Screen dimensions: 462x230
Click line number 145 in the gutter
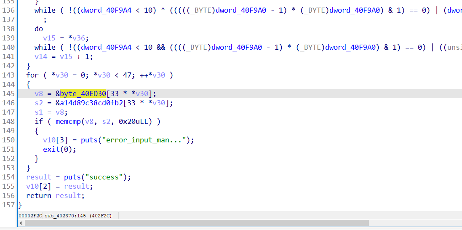tap(8, 94)
